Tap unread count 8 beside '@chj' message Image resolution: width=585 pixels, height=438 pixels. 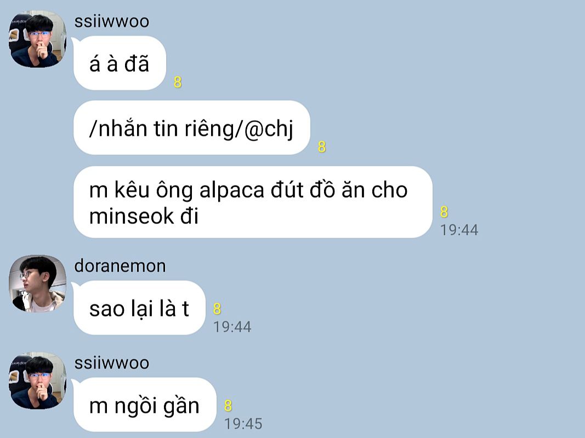pos(322,147)
